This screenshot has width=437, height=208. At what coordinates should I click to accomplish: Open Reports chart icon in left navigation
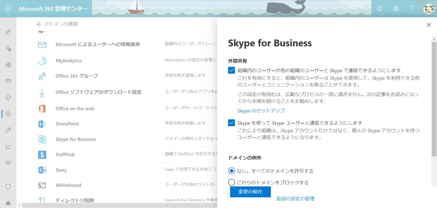(x=8, y=147)
